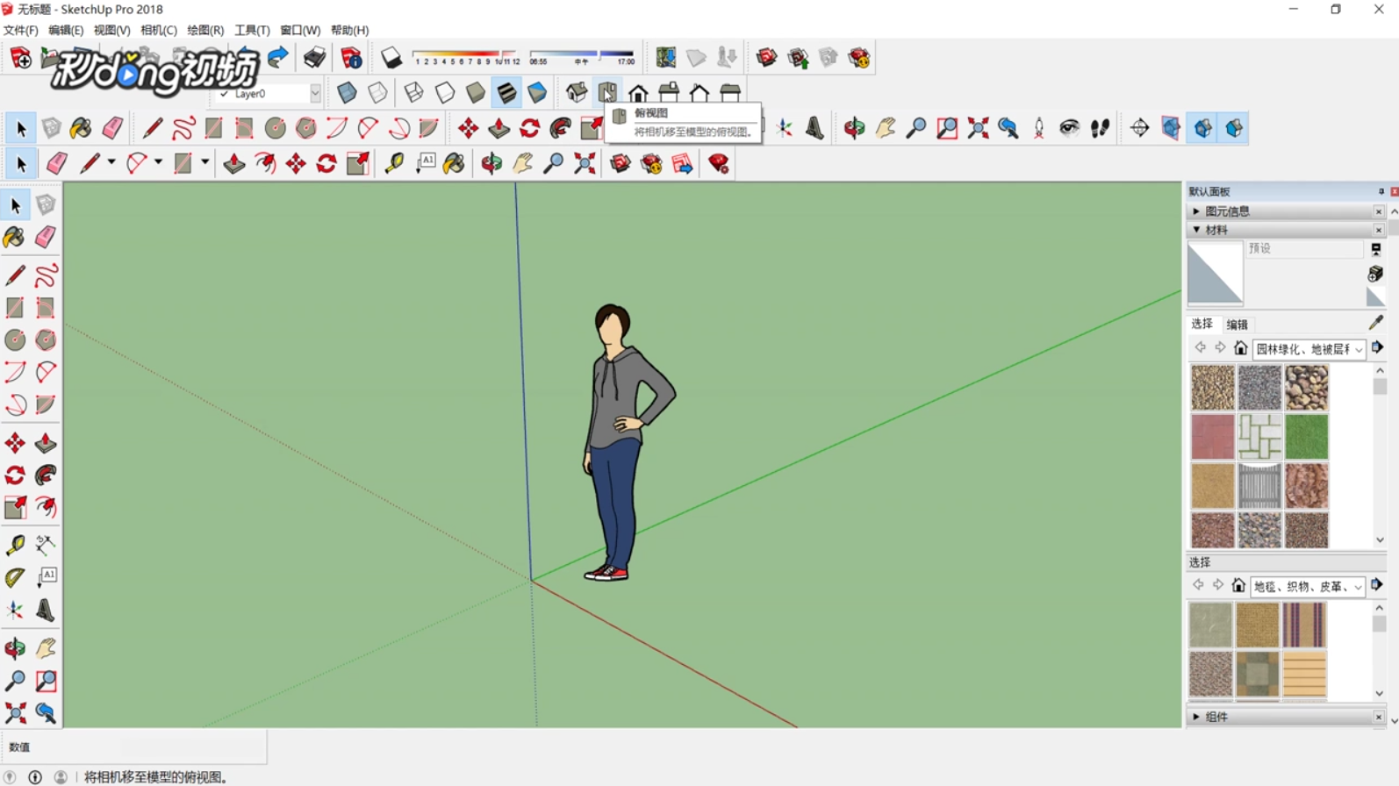Image resolution: width=1399 pixels, height=786 pixels.
Task: Pick the Line pencil tool in left toolbar
Action: pos(15,275)
